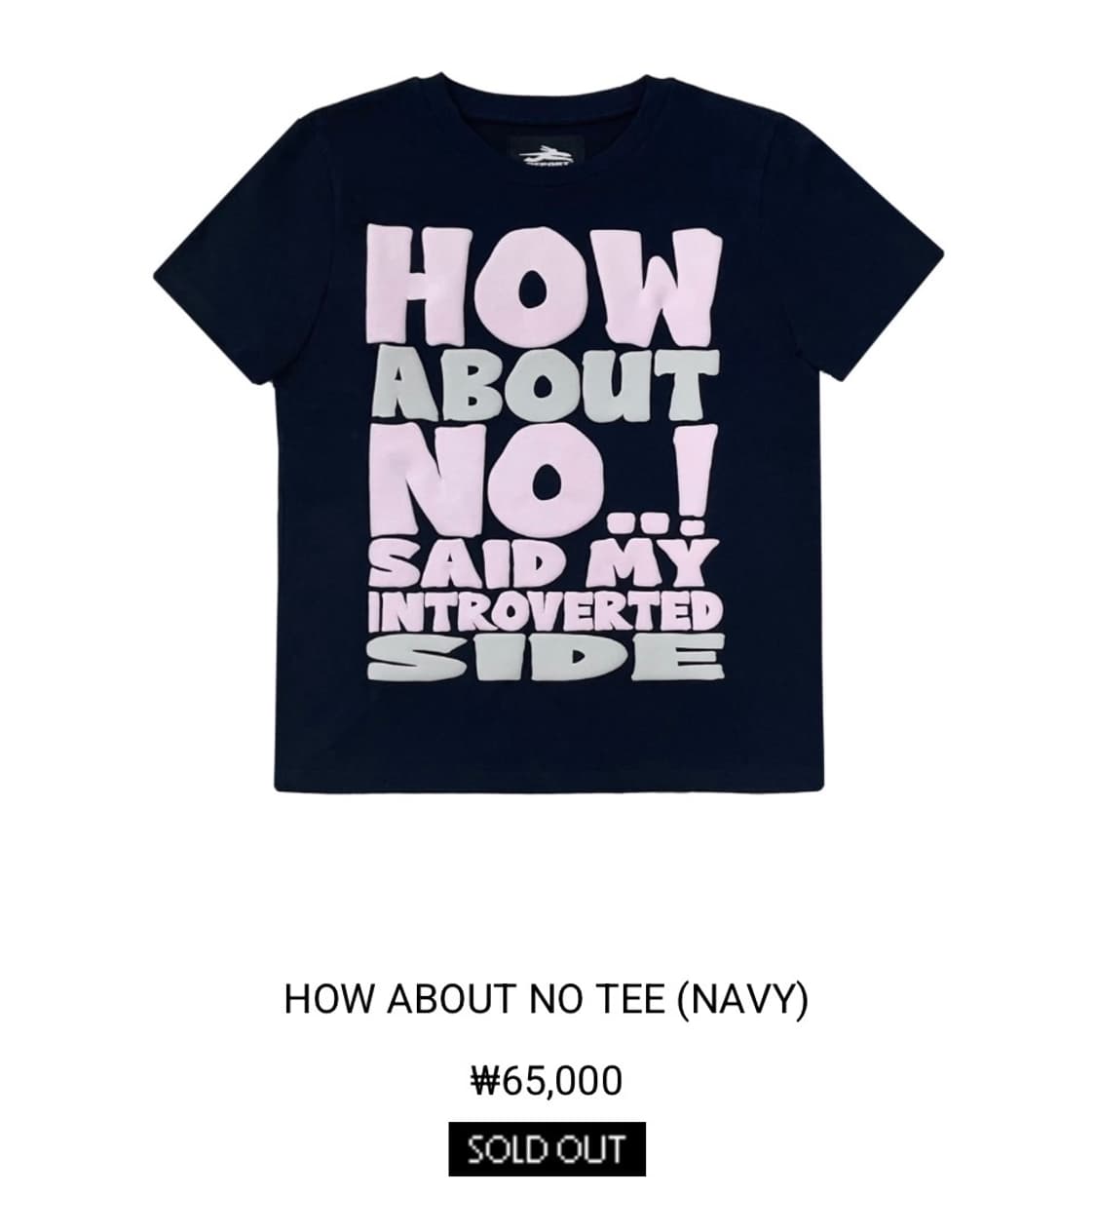Click the neck label logo on shirt

tap(546, 156)
